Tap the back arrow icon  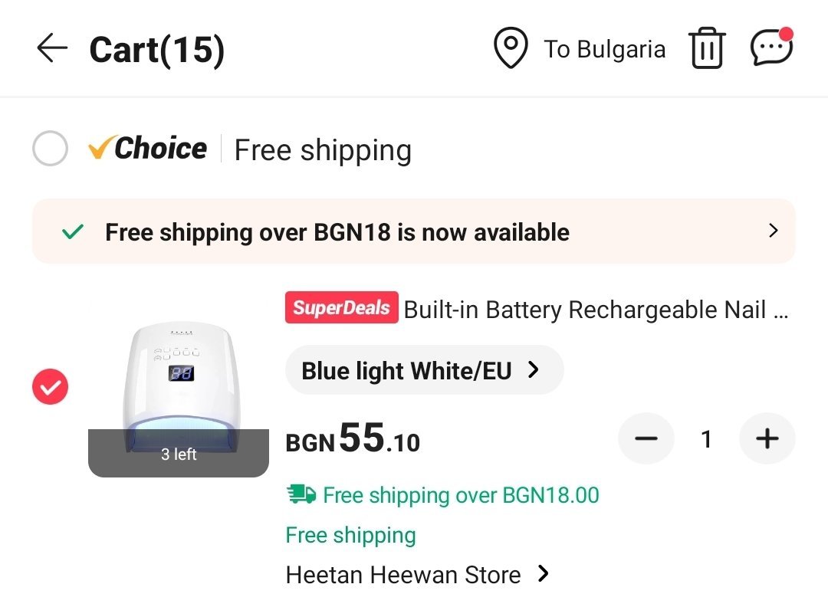(x=52, y=49)
